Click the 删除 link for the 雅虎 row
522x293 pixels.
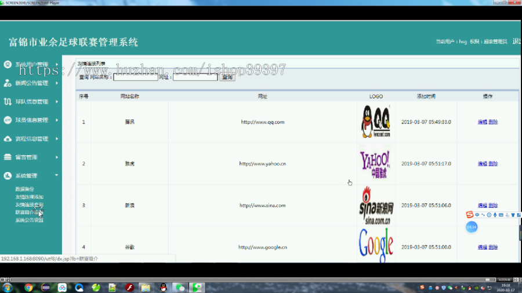(x=493, y=163)
